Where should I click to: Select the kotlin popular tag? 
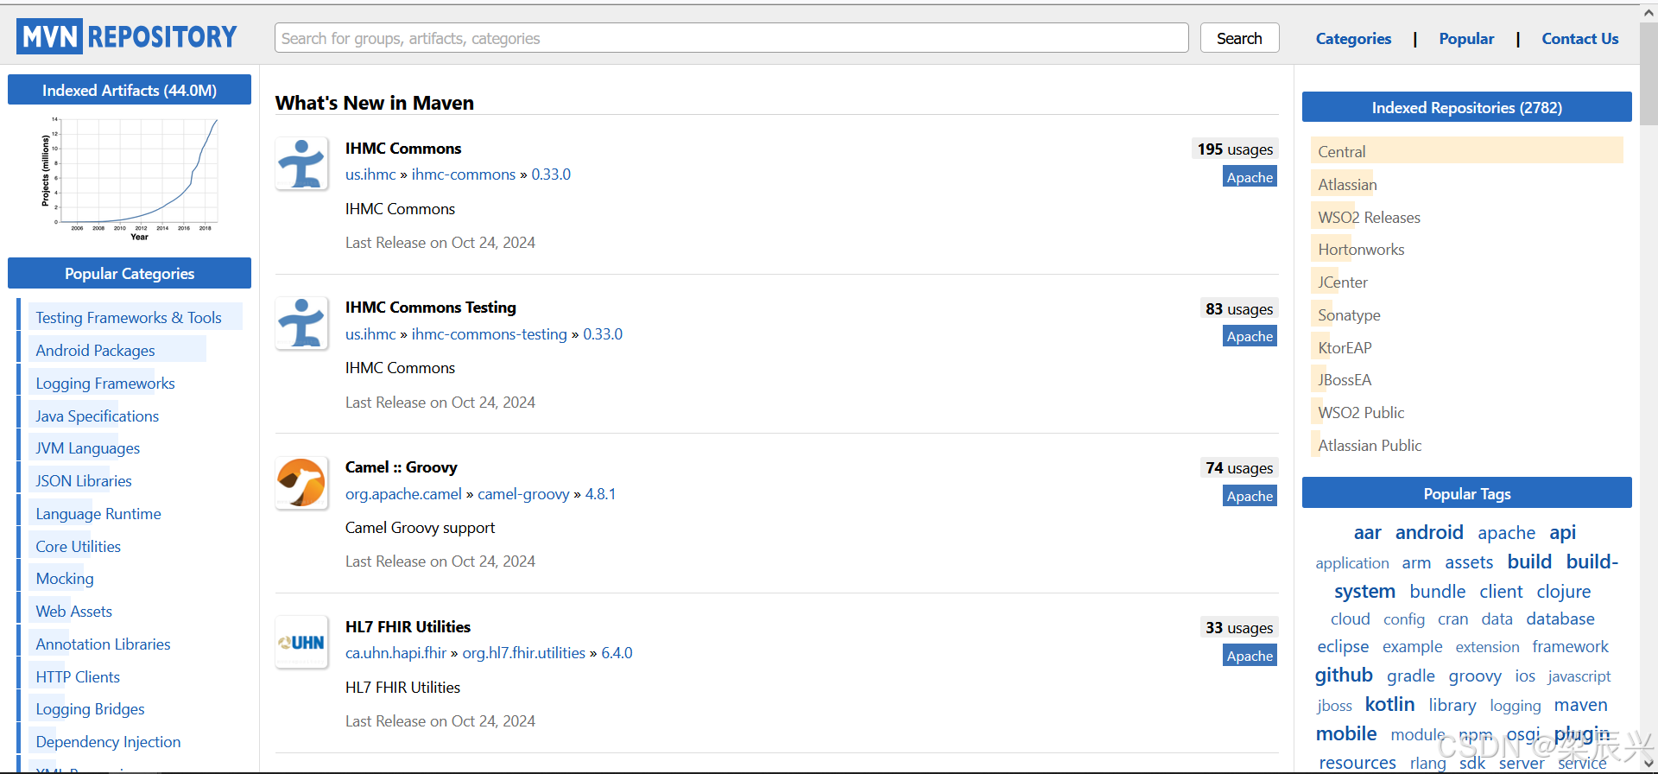coord(1389,704)
